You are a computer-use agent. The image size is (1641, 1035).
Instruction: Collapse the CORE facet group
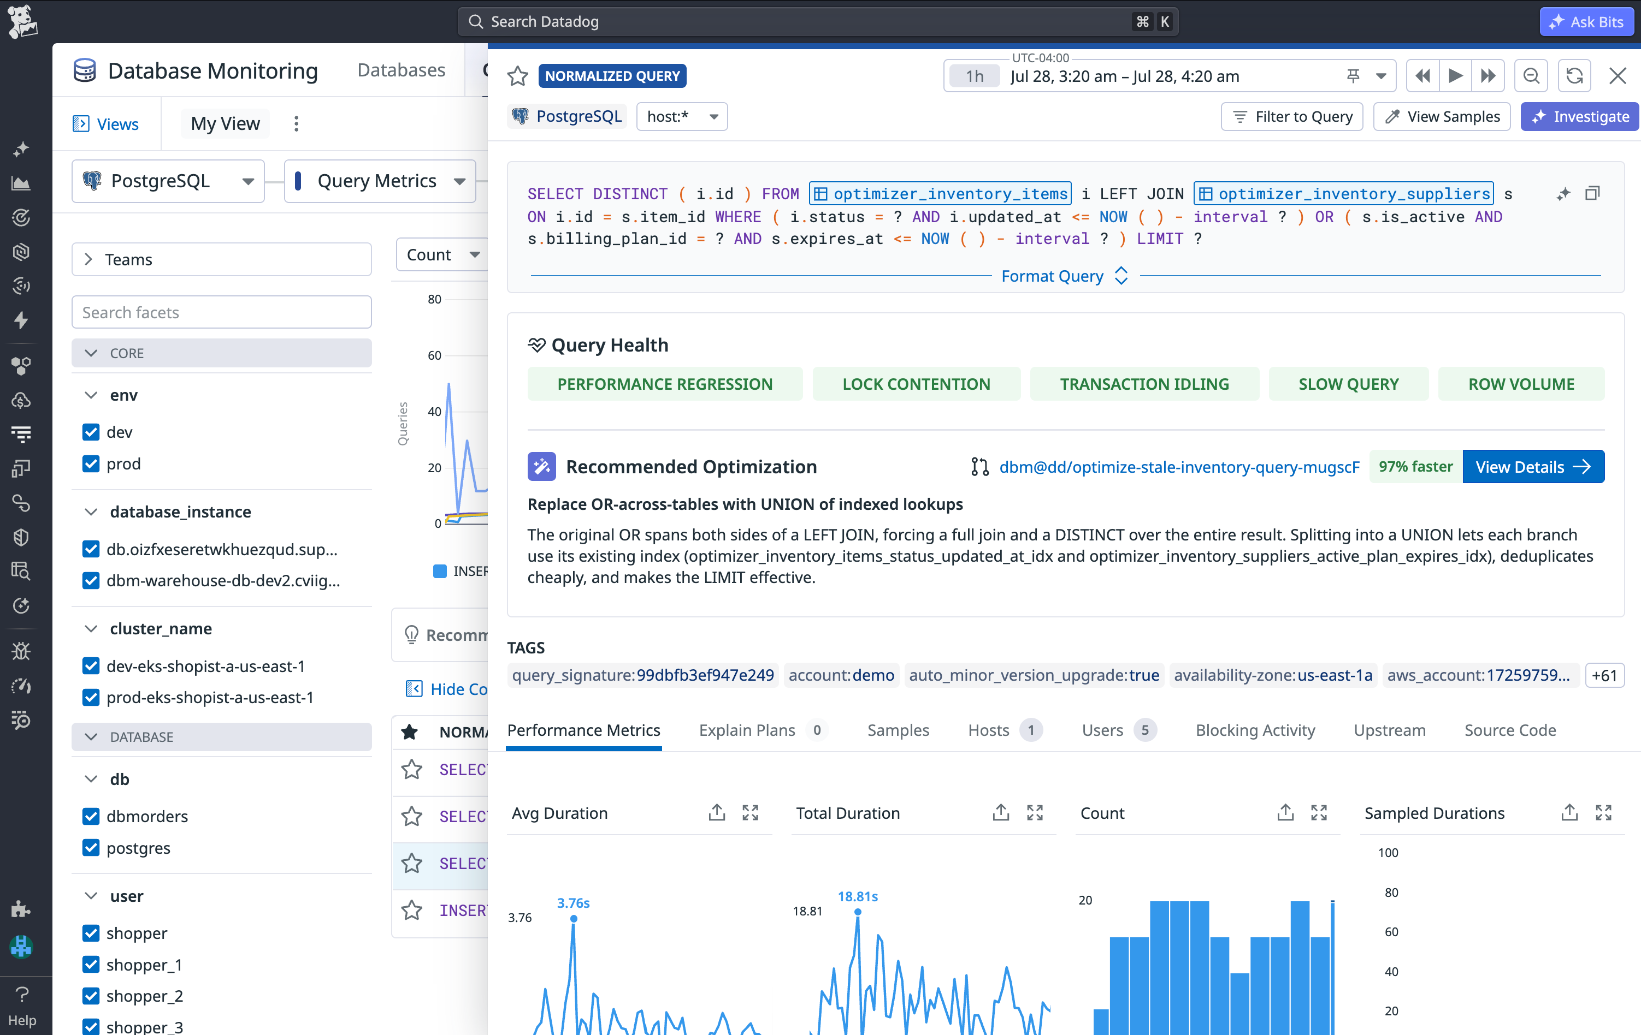[221, 353]
